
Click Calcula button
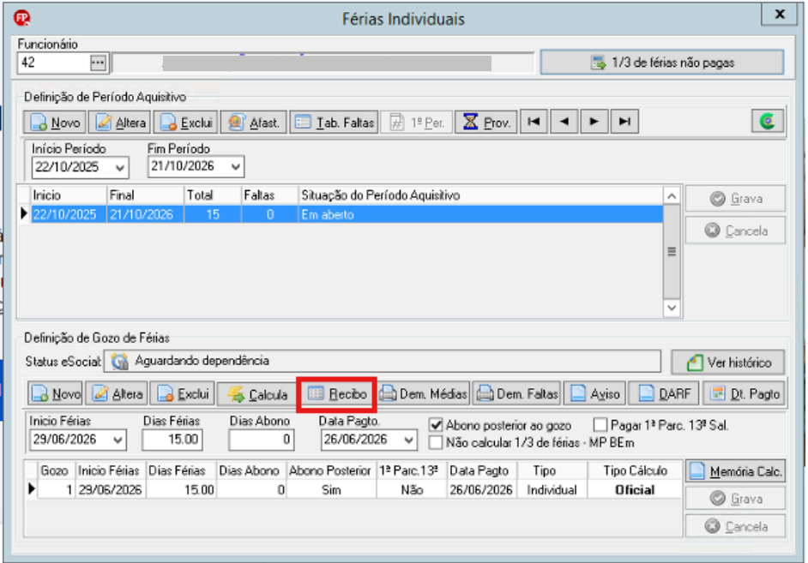point(257,395)
